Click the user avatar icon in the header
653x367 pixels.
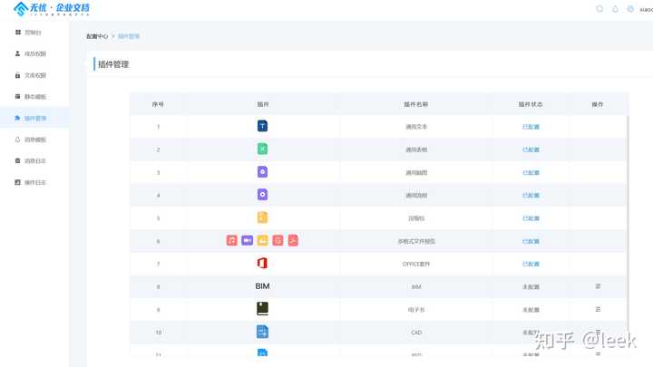tap(630, 9)
